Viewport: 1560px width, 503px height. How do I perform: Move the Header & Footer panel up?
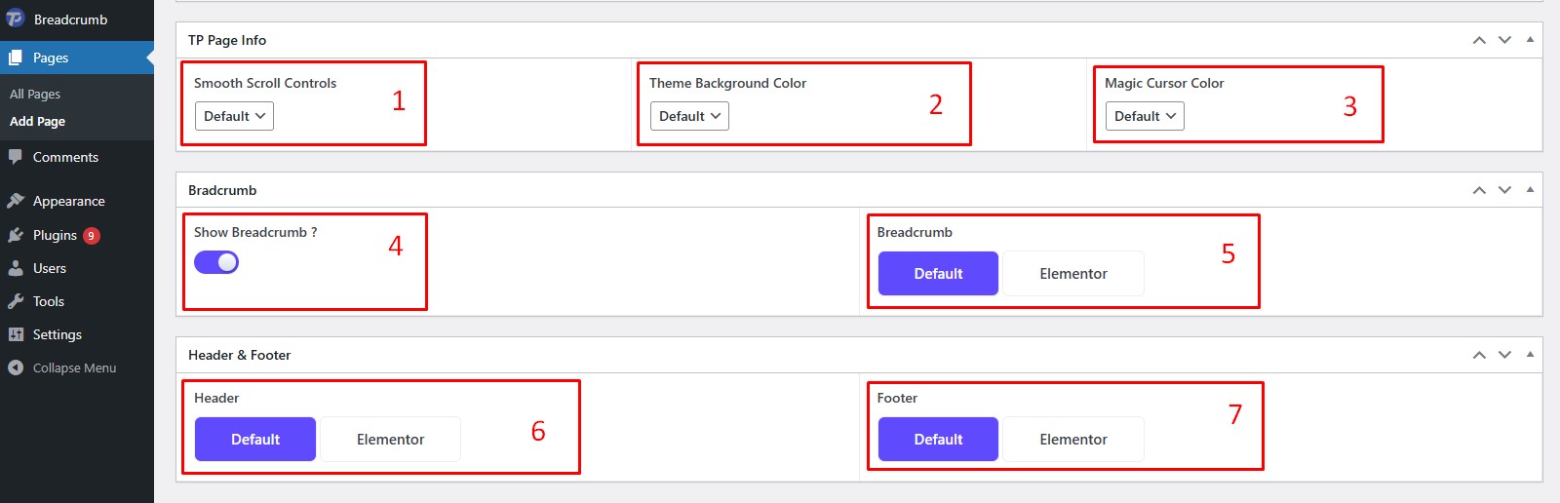[1479, 355]
